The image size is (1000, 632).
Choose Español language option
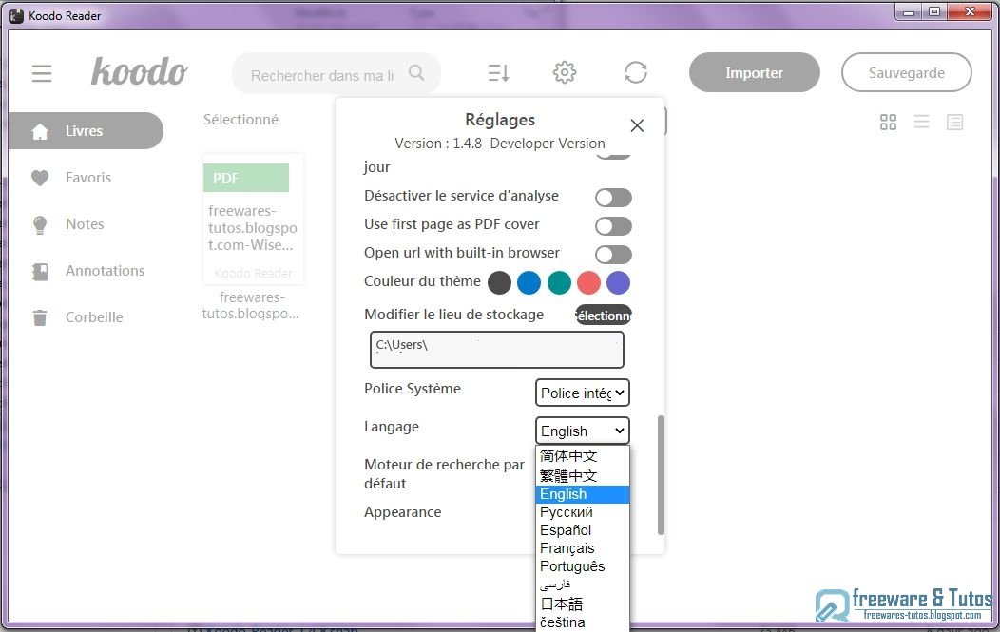[x=583, y=530]
